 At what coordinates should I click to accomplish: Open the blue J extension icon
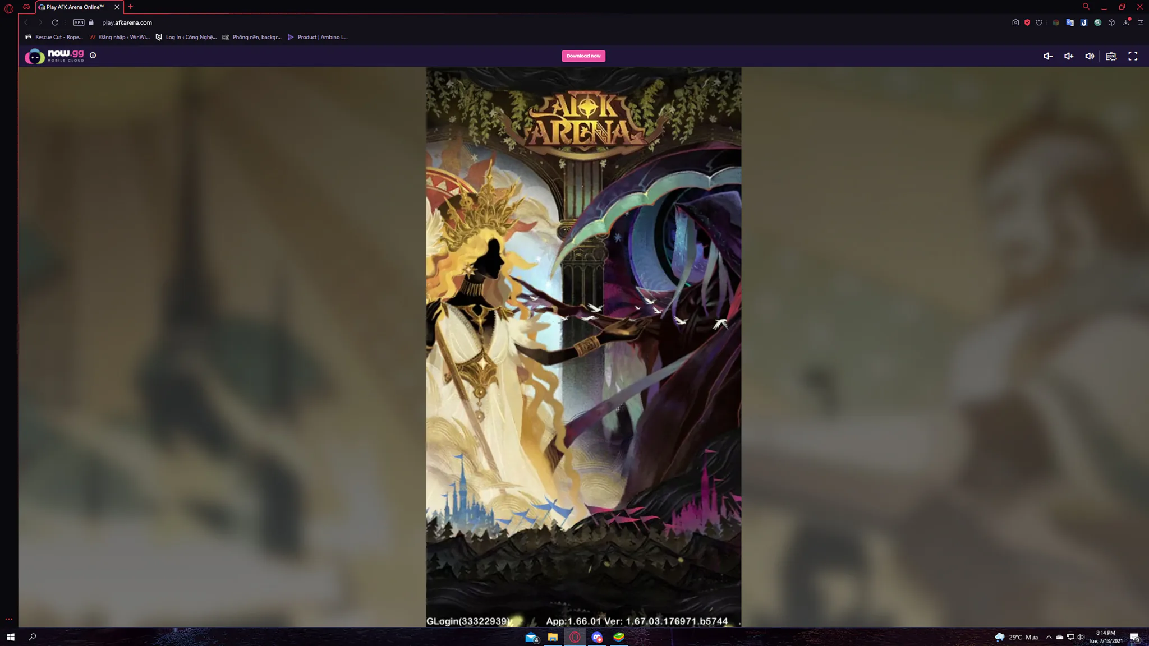(x=1084, y=22)
